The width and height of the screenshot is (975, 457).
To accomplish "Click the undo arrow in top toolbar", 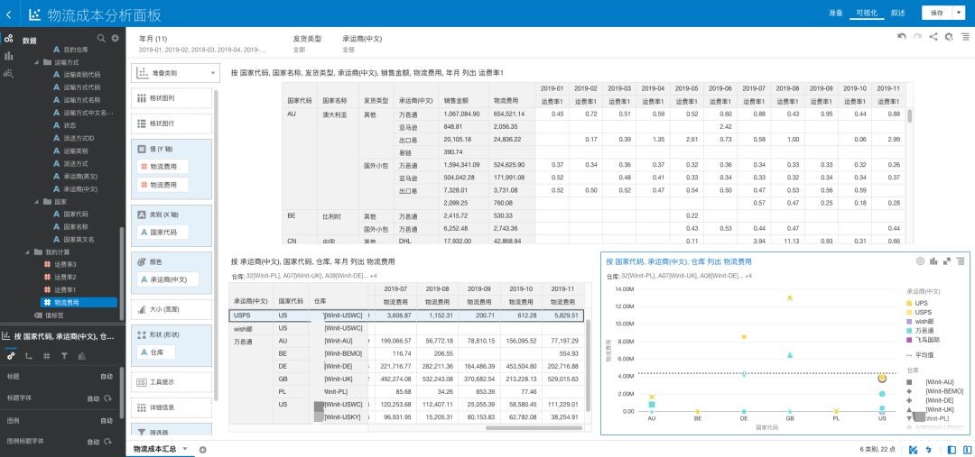I will [x=901, y=37].
